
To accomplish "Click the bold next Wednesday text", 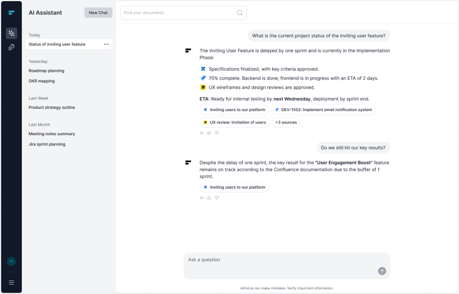I will (x=292, y=99).
